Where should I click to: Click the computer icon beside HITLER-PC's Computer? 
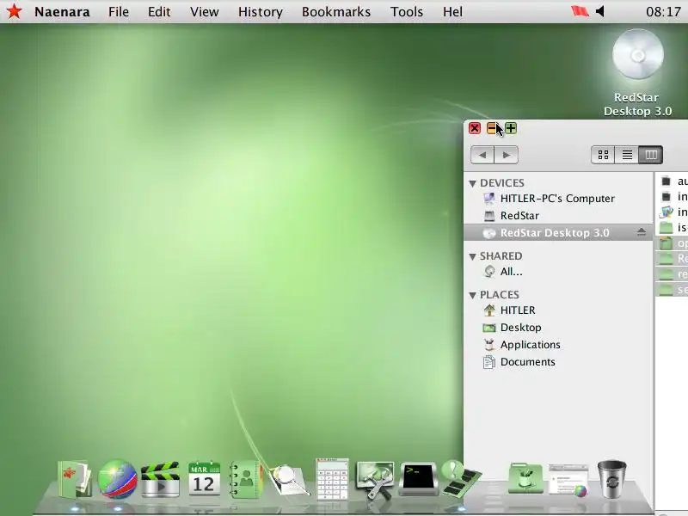pos(488,199)
